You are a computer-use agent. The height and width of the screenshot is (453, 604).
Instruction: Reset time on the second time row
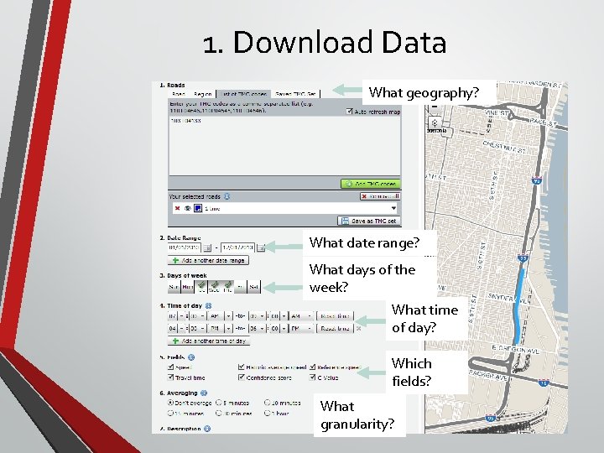[x=335, y=329]
